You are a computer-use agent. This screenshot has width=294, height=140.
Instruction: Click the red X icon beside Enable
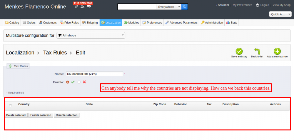84,82
